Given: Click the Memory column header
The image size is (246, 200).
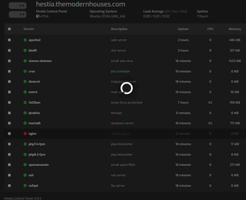Looking at the screenshot, I should [x=234, y=29].
